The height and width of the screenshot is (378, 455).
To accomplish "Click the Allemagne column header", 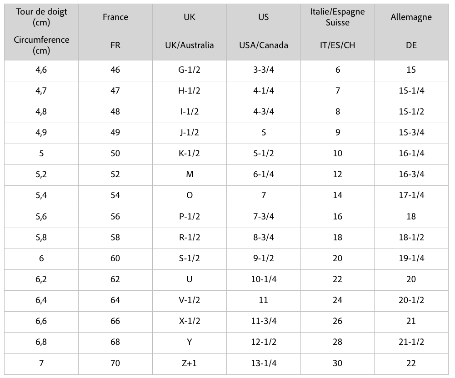I will (411, 17).
